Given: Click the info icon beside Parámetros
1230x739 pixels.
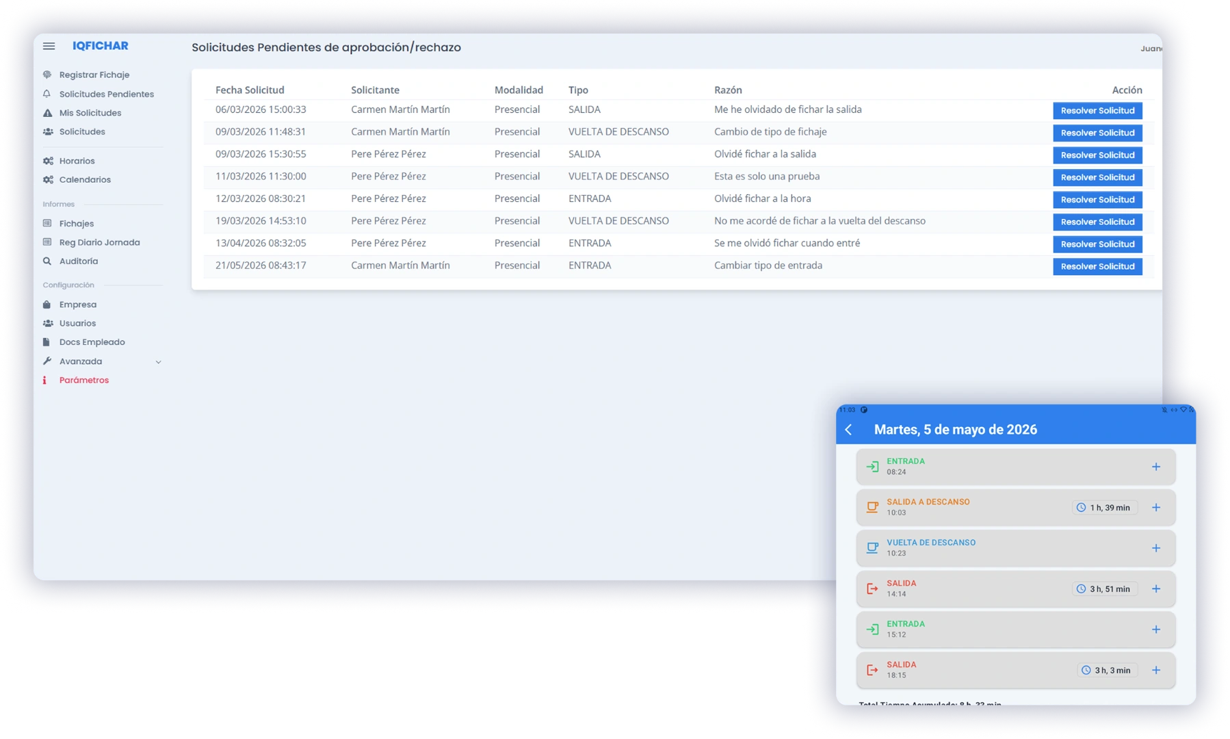Looking at the screenshot, I should tap(45, 380).
